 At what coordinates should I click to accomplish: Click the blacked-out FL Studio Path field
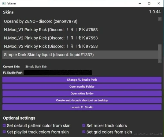point(58,72)
